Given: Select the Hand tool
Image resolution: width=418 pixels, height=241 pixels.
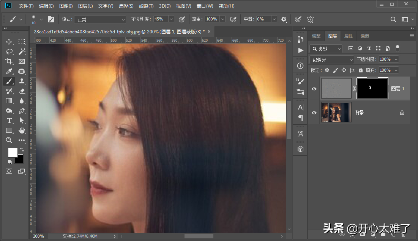Looking at the screenshot, I should click(22, 130).
